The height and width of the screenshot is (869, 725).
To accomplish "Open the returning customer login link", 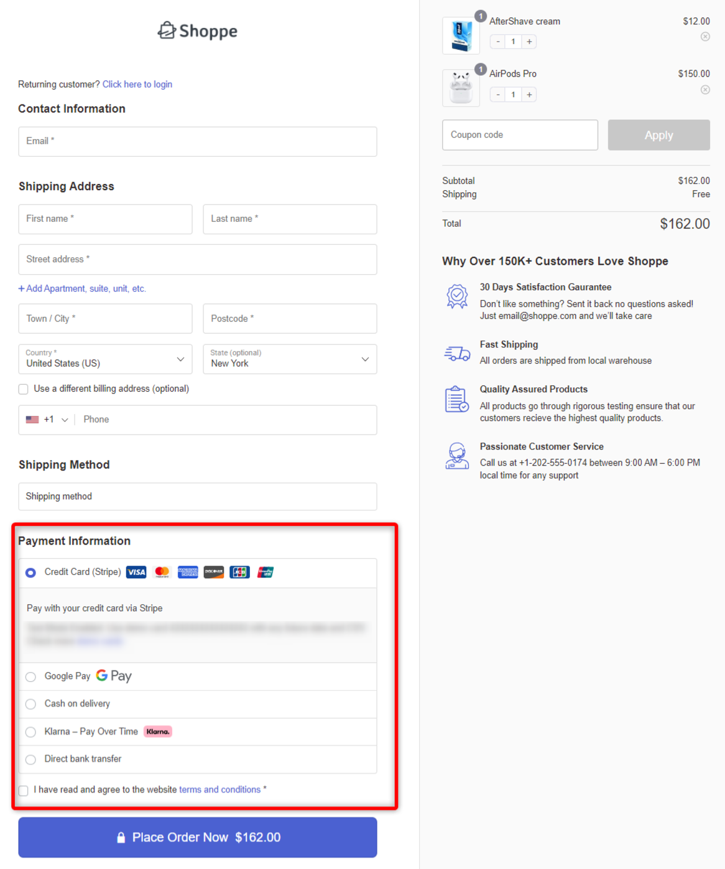I will point(137,84).
